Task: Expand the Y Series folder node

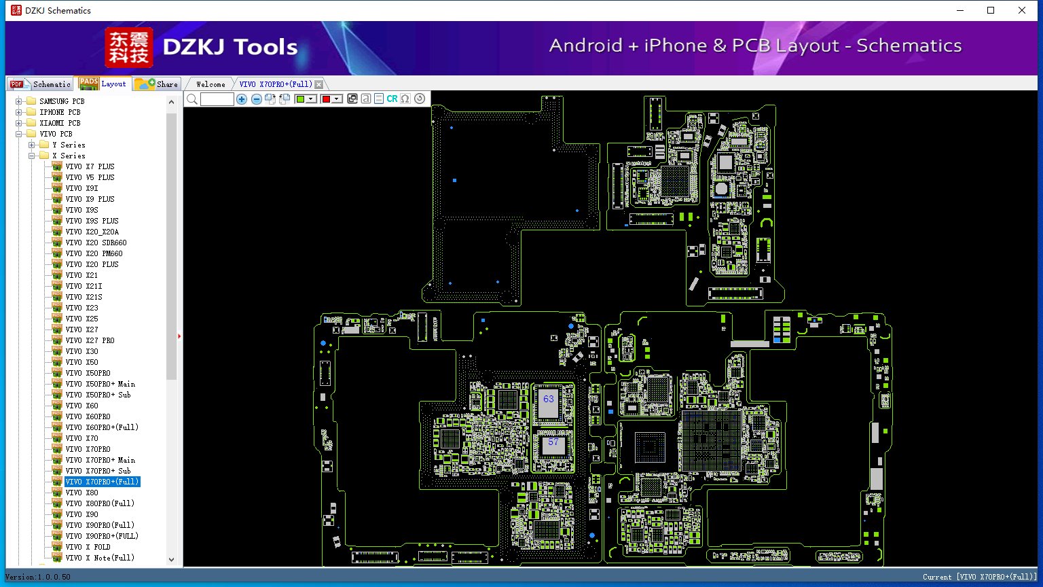Action: point(32,145)
